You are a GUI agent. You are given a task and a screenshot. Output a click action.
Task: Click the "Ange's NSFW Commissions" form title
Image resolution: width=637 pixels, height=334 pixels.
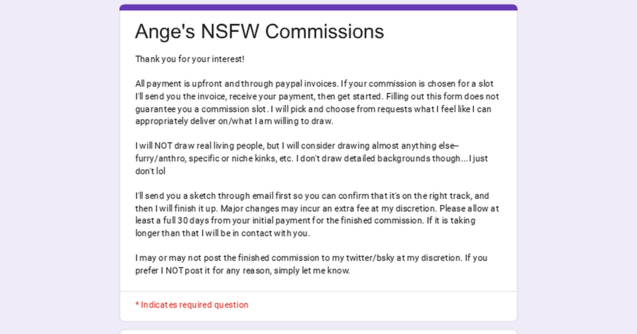(259, 31)
